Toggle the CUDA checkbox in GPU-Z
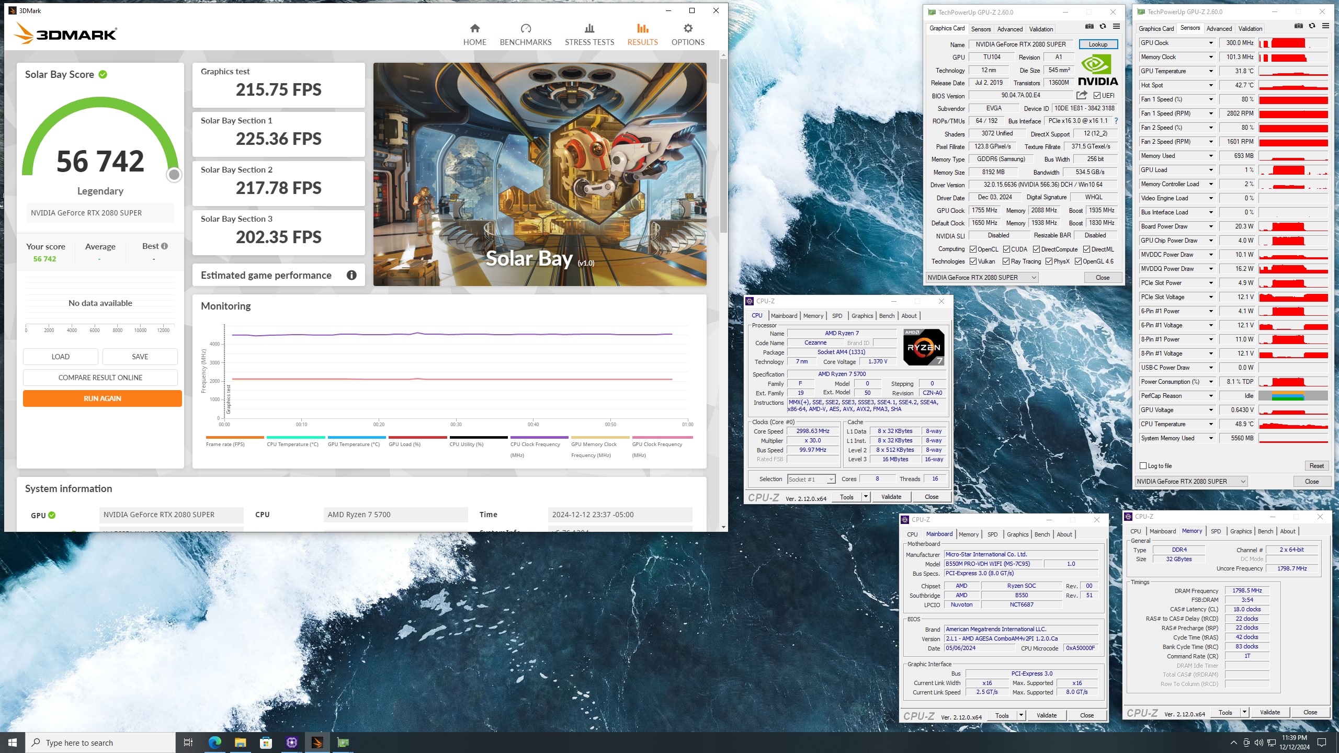This screenshot has height=753, width=1339. tap(1006, 249)
